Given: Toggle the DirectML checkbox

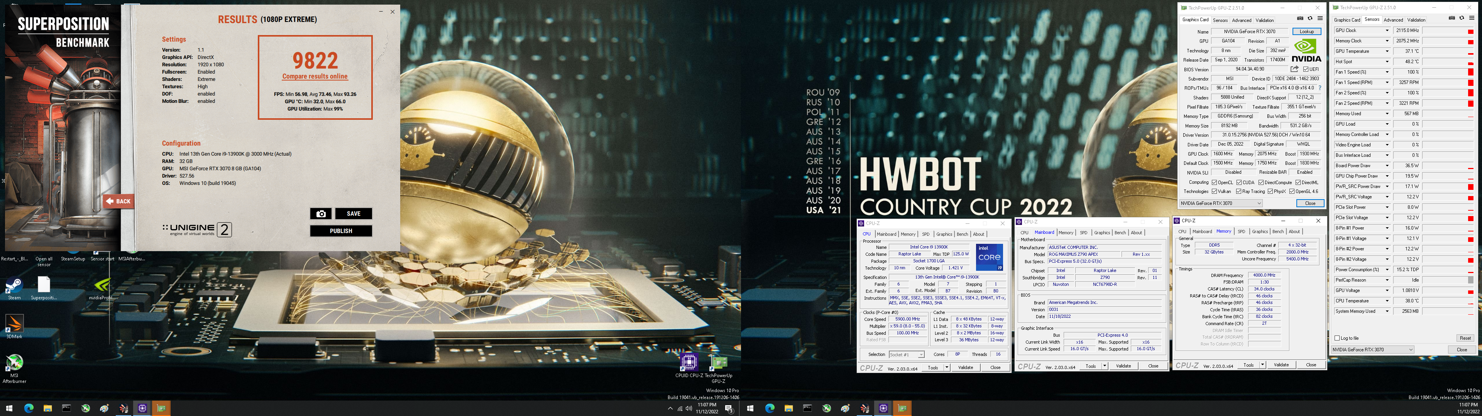Looking at the screenshot, I should click(1298, 182).
